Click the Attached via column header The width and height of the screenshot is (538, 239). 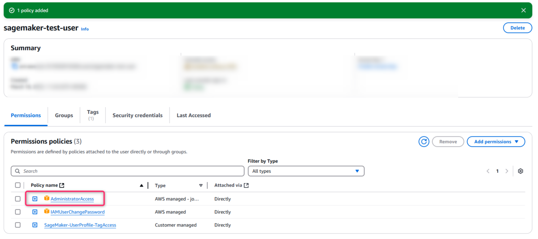click(x=228, y=185)
